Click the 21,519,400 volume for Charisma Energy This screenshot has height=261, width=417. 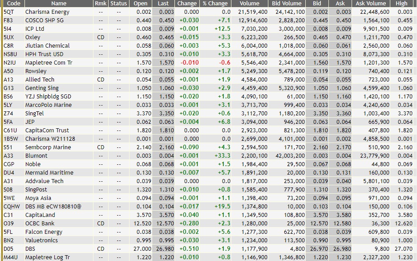pyautogui.click(x=253, y=12)
